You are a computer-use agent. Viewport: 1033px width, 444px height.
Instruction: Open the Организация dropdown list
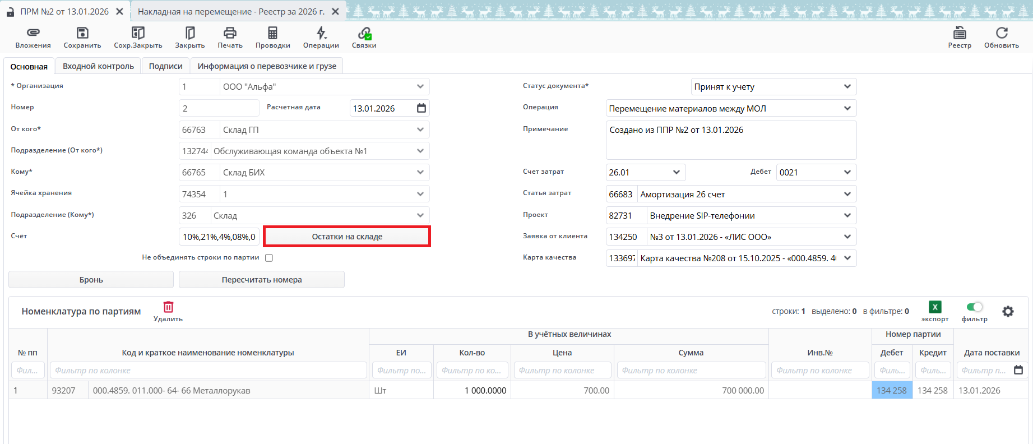click(x=420, y=87)
